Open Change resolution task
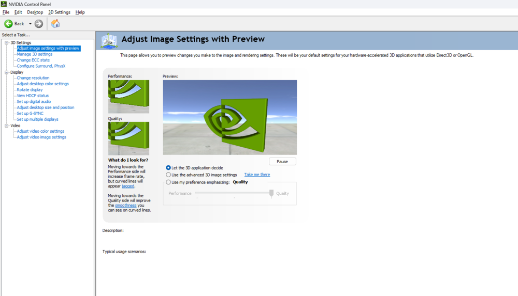 point(33,78)
